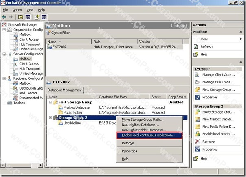The height and width of the screenshot is (177, 246).
Task: Click the Manage Client Access icon
Action: 198,75
